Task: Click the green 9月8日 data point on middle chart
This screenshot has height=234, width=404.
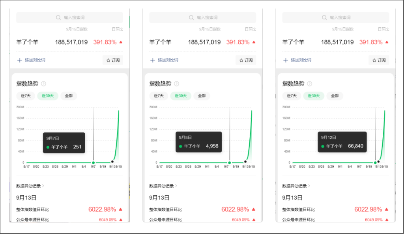Action: (x=229, y=163)
